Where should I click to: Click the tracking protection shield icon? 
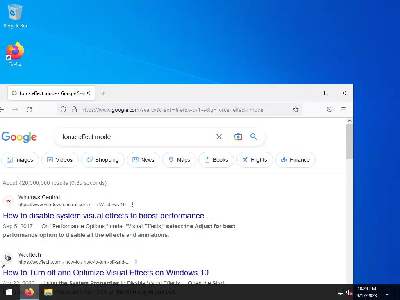(63, 110)
